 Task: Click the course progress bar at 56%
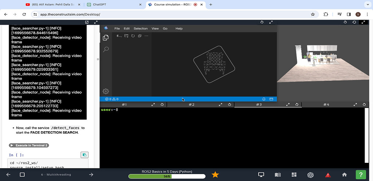coord(167,176)
